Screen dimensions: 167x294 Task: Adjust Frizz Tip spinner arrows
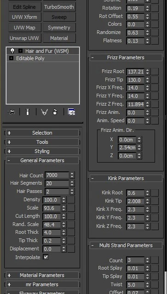point(148,80)
